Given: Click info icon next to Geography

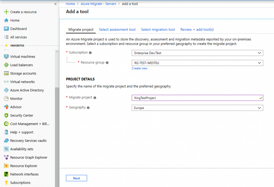Looking at the screenshot, I should click(88, 108).
